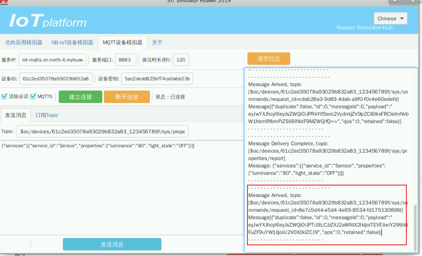Image resolution: width=422 pixels, height=256 pixels.
Task: Click the Topic input field
Action: coord(102,132)
